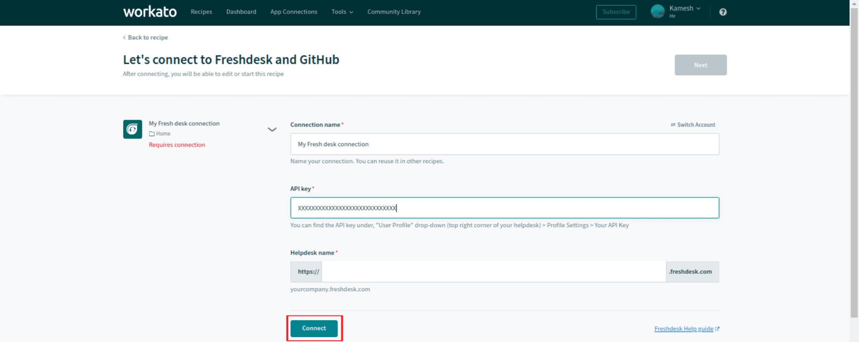Open App Connections in the navbar
The image size is (859, 342).
click(x=294, y=12)
